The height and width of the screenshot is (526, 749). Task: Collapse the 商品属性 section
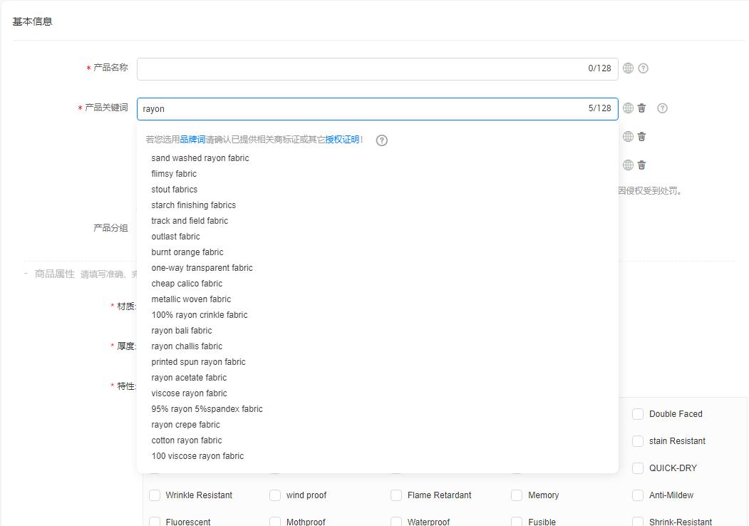[x=26, y=274]
